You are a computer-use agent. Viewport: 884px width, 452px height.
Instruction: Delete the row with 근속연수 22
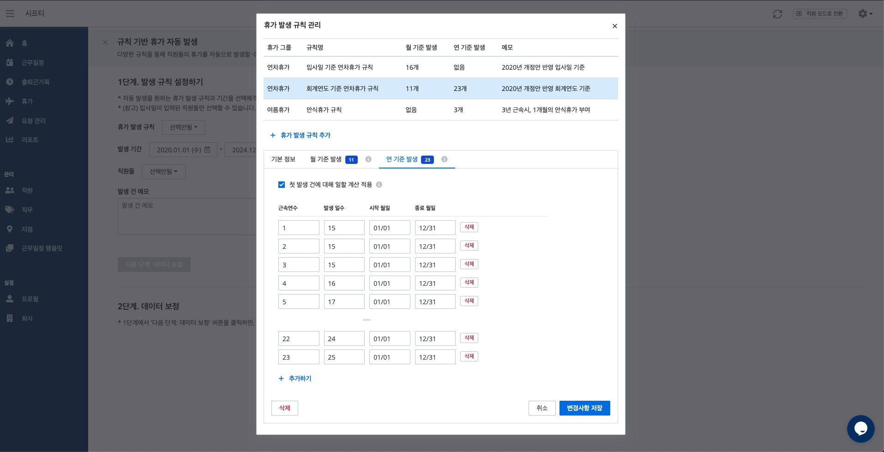469,338
